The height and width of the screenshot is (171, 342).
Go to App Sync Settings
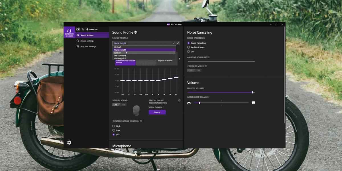88,46
